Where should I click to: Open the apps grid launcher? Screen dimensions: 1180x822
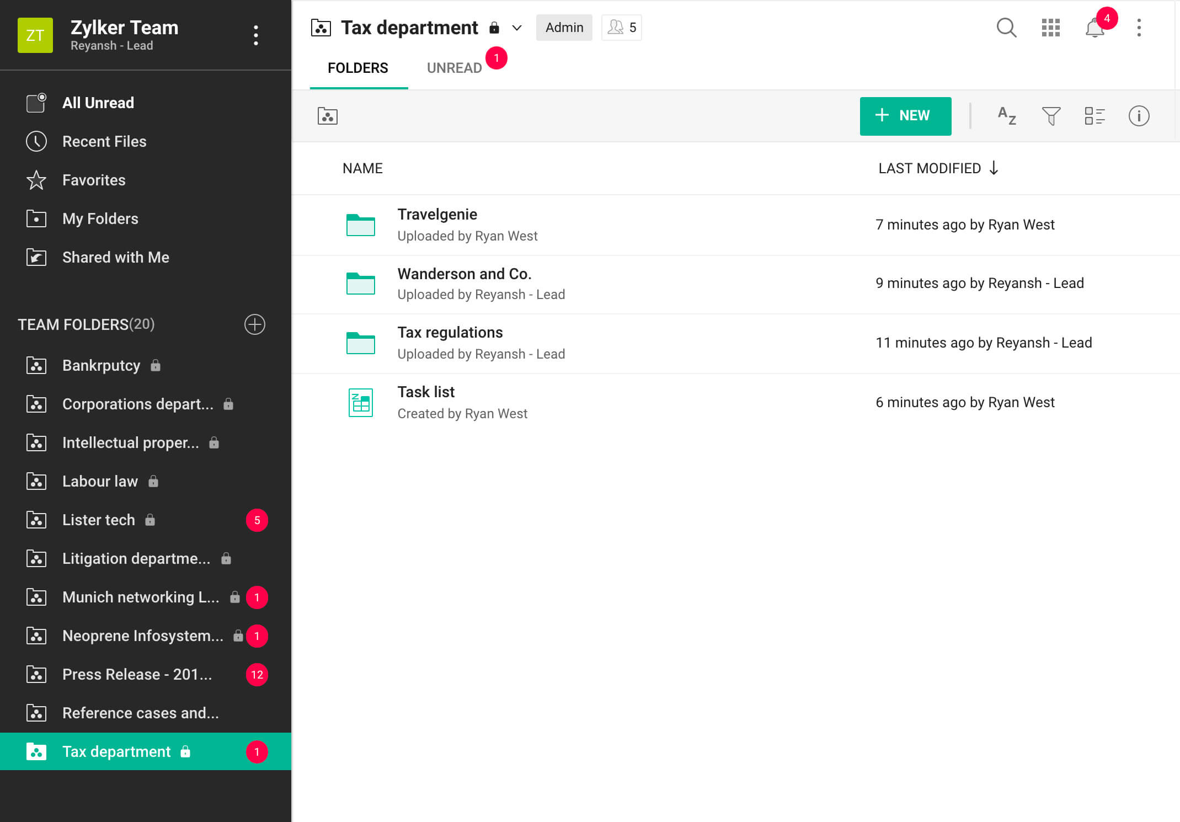(1050, 28)
